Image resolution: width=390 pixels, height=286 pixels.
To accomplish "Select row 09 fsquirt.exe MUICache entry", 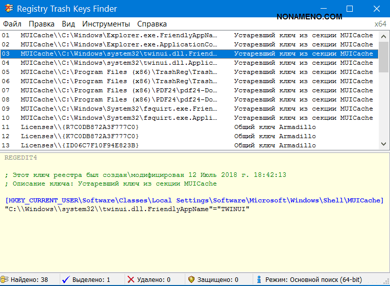I will click(119, 109).
